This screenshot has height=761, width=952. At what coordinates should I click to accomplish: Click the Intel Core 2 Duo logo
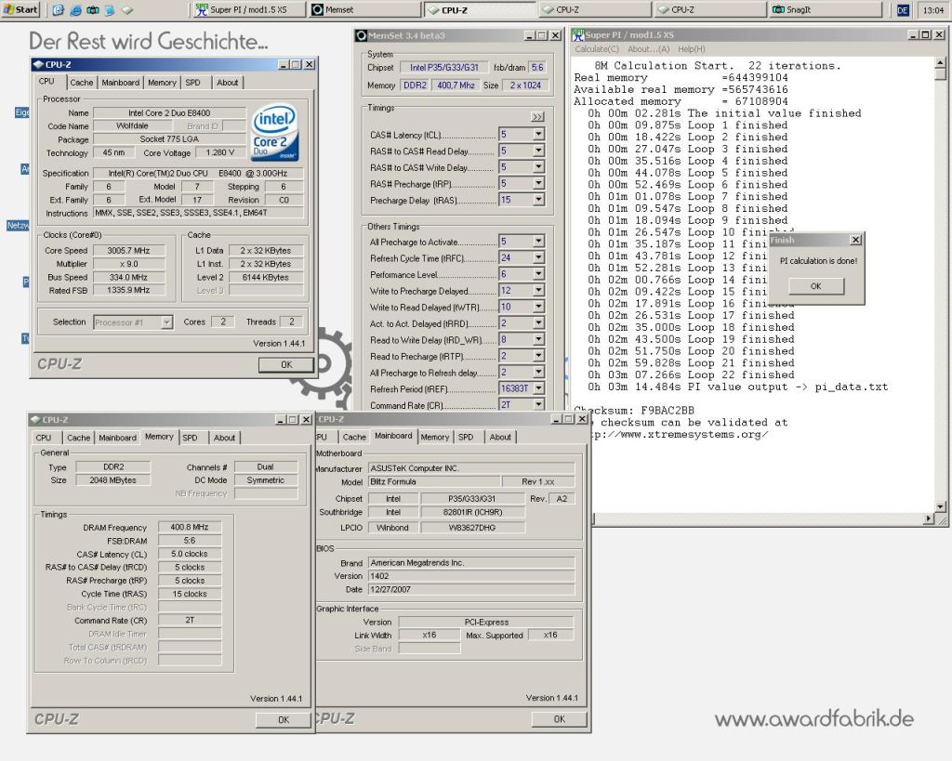(275, 132)
